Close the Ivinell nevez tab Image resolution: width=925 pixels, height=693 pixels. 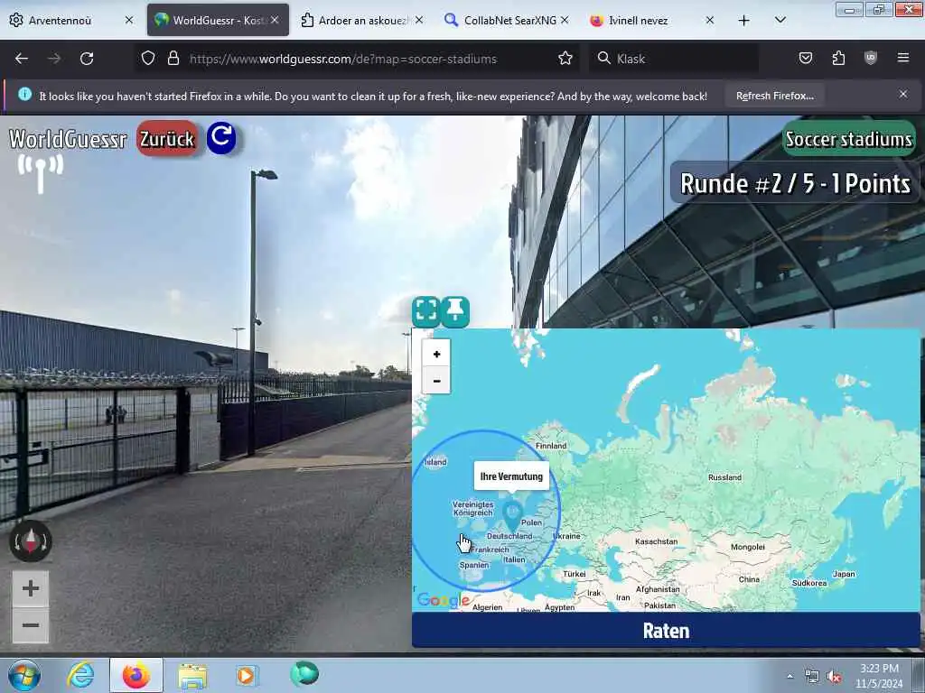click(710, 20)
